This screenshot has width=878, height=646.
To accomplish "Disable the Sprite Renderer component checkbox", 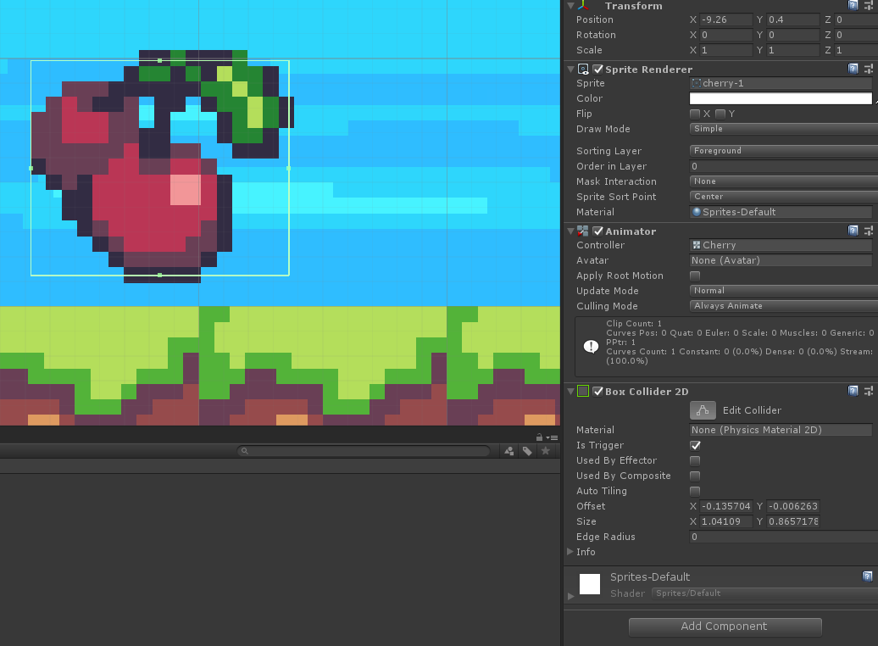I will pos(598,70).
